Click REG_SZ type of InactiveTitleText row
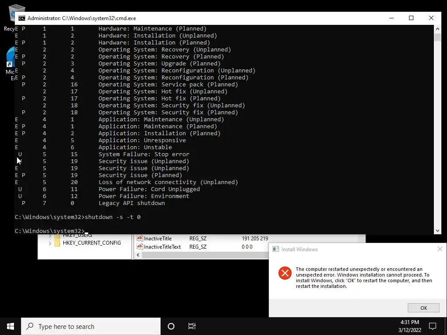Viewport: 447px width, 335px height. coord(198,247)
